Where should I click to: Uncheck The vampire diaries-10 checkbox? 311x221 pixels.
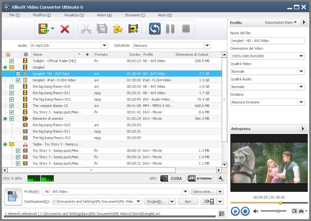point(12,106)
